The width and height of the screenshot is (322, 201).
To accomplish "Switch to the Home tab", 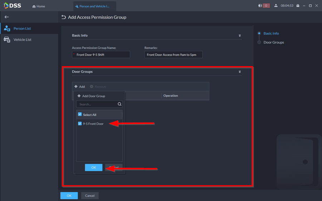I will point(39,6).
